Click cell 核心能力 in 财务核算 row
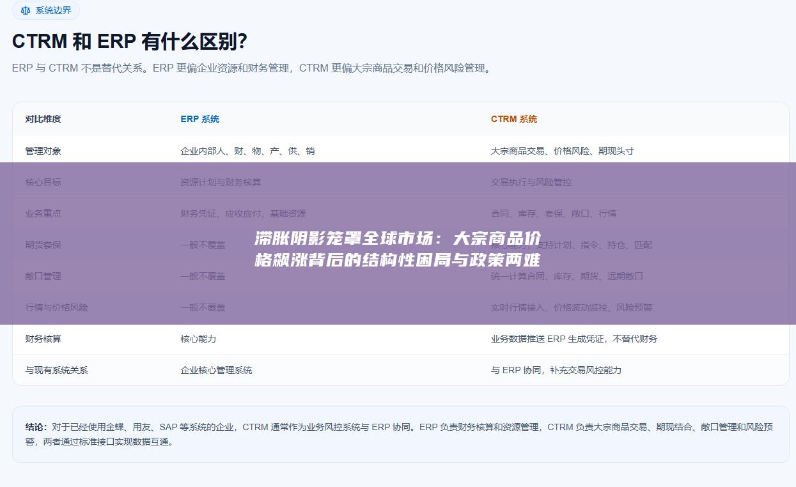796x487 pixels. pyautogui.click(x=199, y=339)
